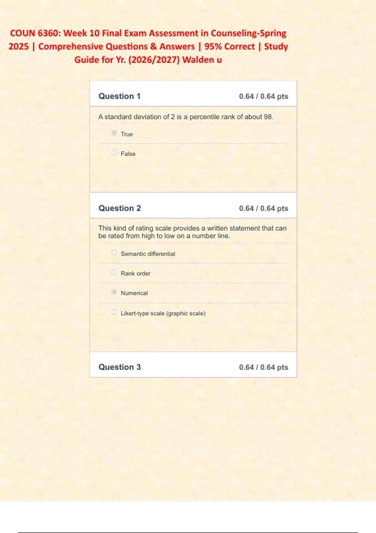This screenshot has width=376, height=533.
Task: Click the Question 3 points score
Action: point(264,367)
